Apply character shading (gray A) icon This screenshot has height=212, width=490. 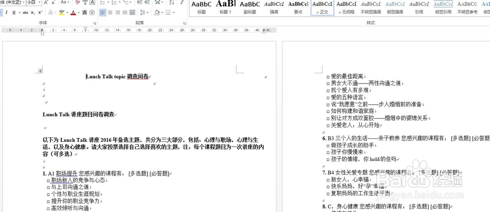point(85,13)
